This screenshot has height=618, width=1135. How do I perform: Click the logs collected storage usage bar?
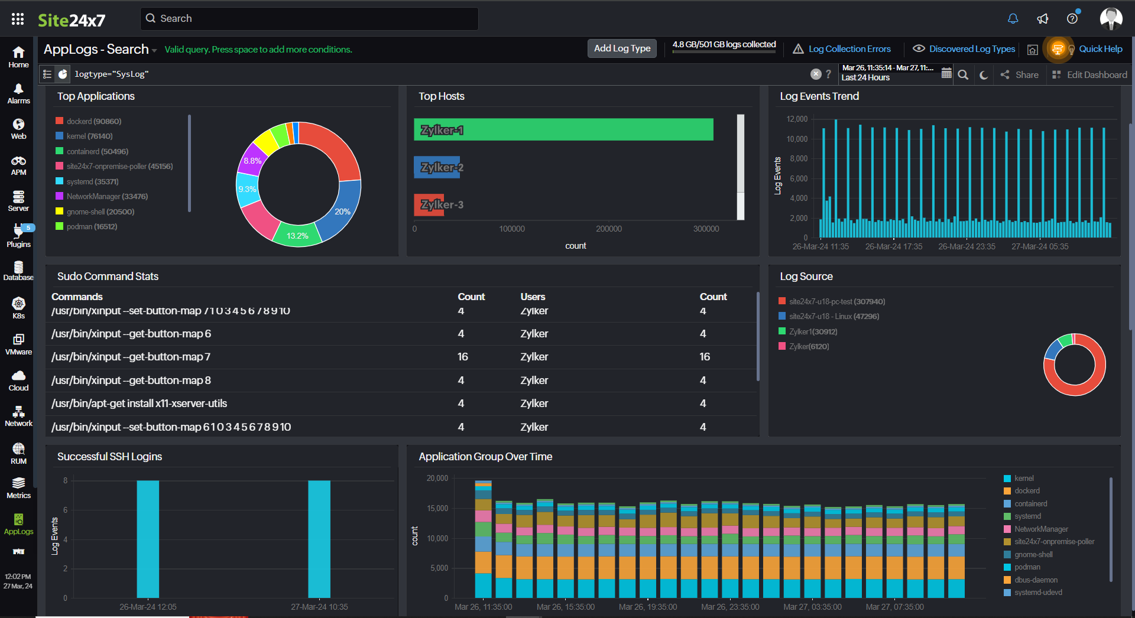[724, 52]
